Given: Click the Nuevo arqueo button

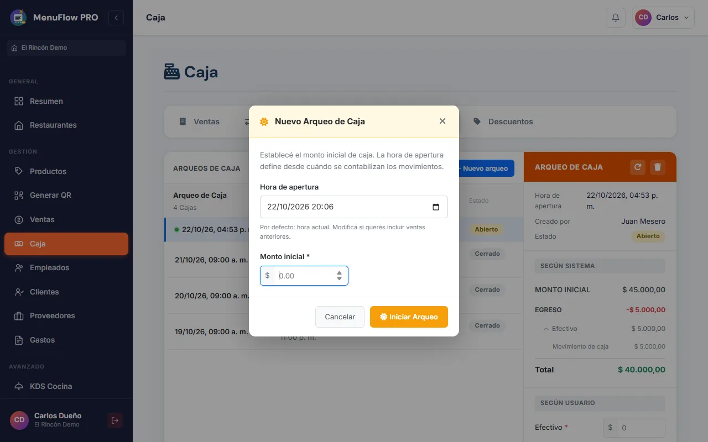Looking at the screenshot, I should pyautogui.click(x=483, y=169).
